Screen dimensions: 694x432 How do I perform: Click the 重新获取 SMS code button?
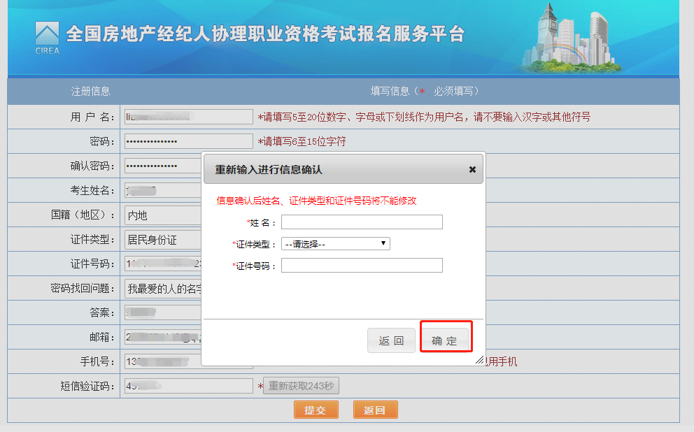(301, 386)
